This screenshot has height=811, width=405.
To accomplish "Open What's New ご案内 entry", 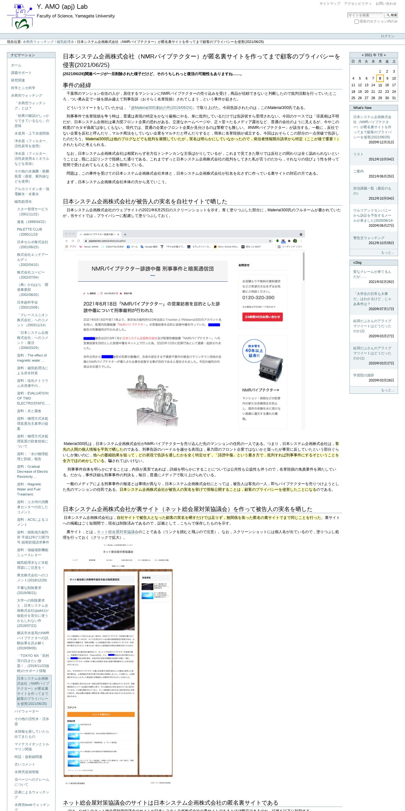I will pyautogui.click(x=358, y=171).
